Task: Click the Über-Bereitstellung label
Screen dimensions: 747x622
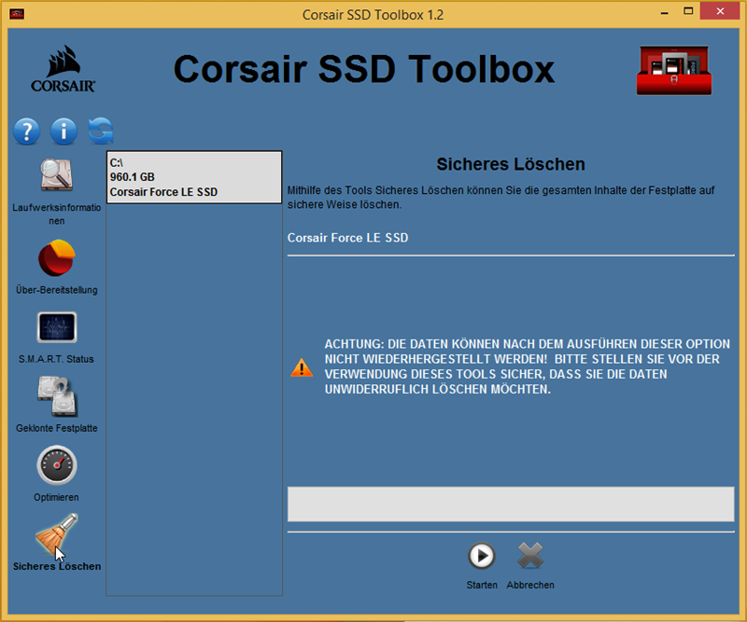Action: tap(57, 290)
